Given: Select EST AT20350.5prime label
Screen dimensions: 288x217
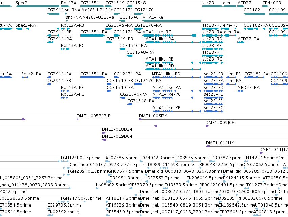Looking at the screenshot, I should [x=275, y=178].
